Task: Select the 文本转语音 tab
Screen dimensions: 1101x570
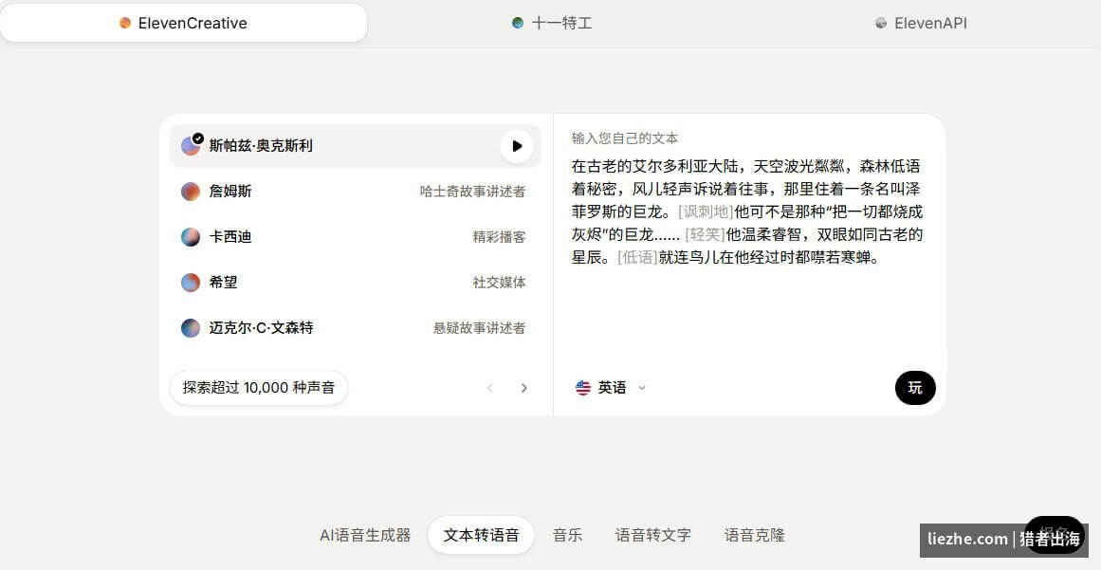Action: 481,536
